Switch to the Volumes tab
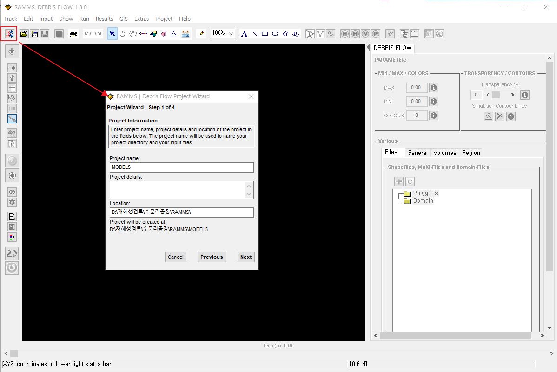This screenshot has width=557, height=372. pyautogui.click(x=445, y=153)
